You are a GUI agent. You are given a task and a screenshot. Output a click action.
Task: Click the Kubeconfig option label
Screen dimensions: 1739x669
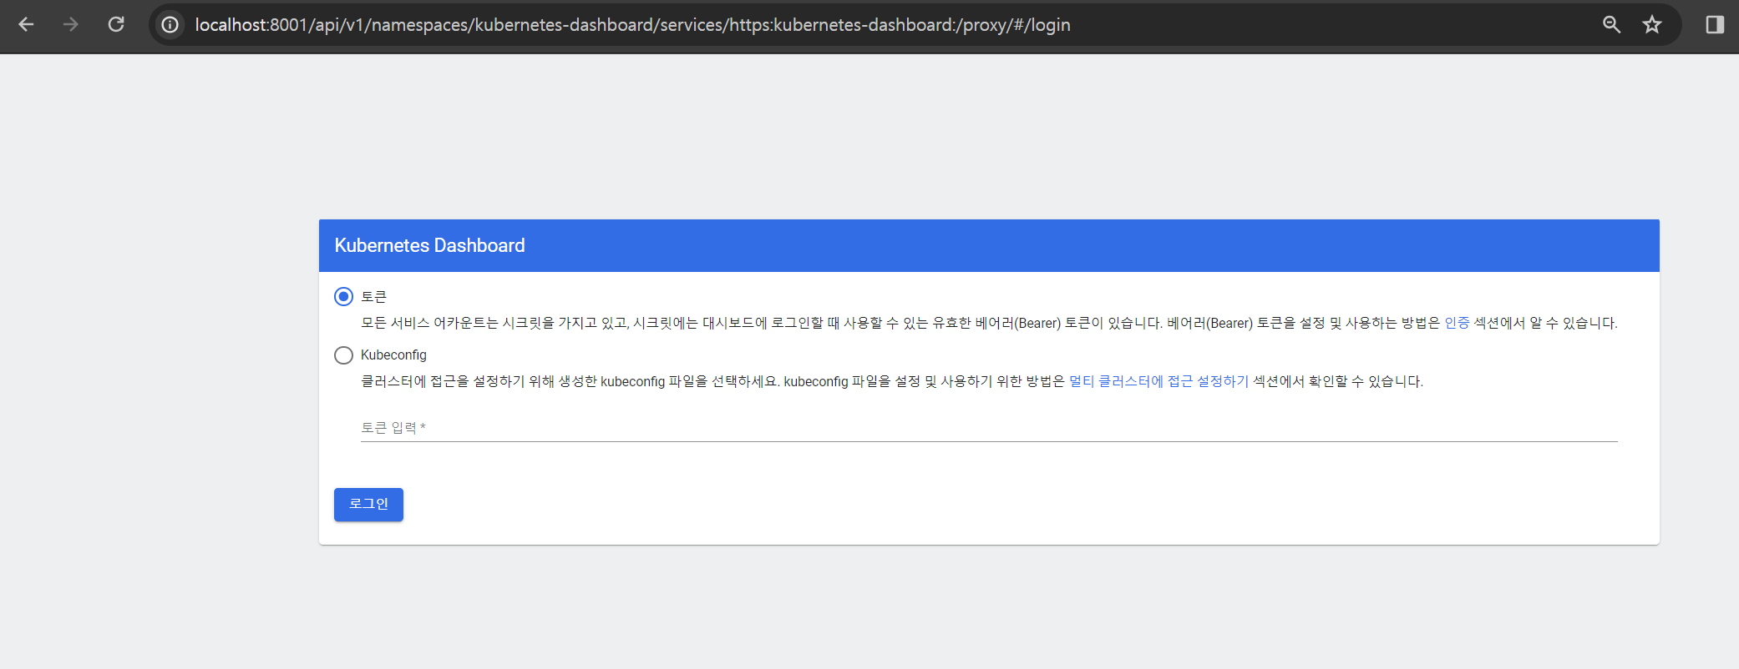[x=393, y=355]
